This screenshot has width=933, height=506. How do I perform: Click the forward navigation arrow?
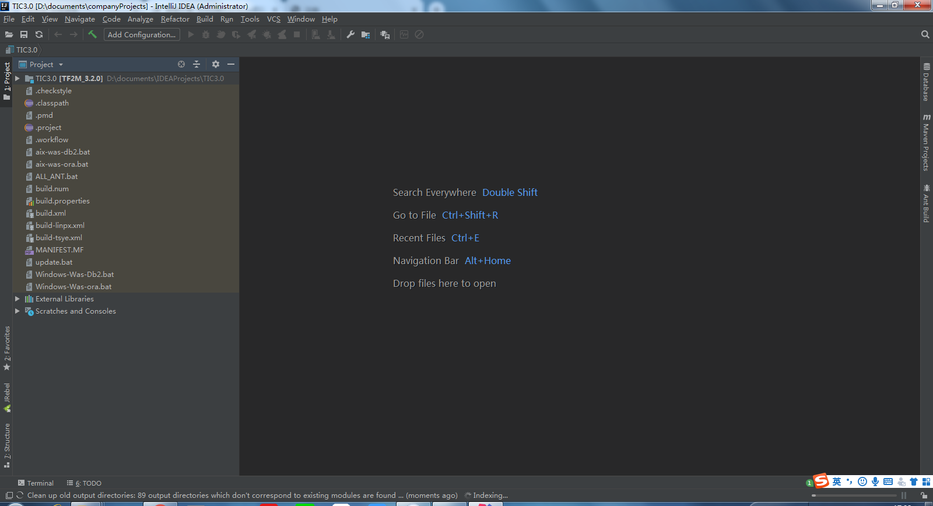click(x=73, y=35)
